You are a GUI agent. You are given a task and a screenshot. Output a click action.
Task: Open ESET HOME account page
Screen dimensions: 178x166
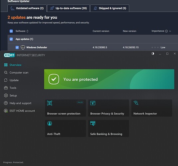click(19, 111)
